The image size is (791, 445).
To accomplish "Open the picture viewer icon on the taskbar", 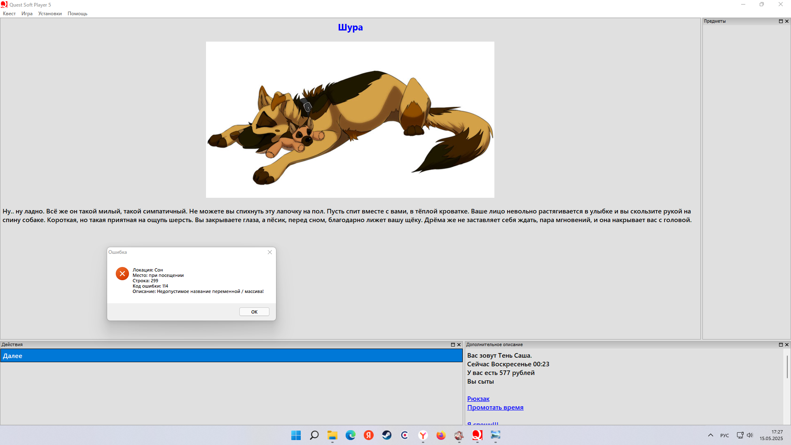I will pyautogui.click(x=495, y=435).
